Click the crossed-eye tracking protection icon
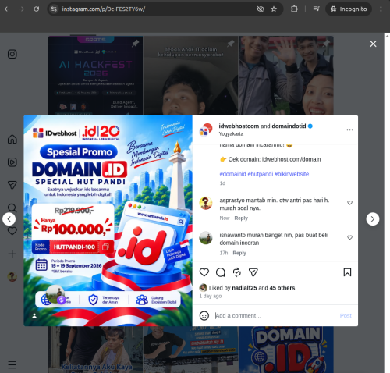Image resolution: width=390 pixels, height=373 pixels. coord(261,9)
